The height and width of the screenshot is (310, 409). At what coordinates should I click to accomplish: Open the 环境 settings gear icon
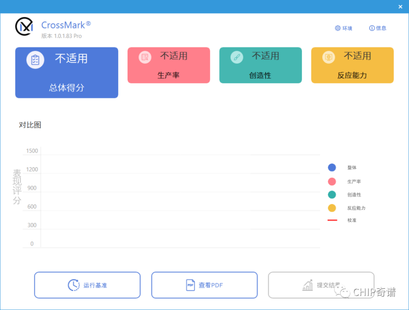[x=337, y=28]
